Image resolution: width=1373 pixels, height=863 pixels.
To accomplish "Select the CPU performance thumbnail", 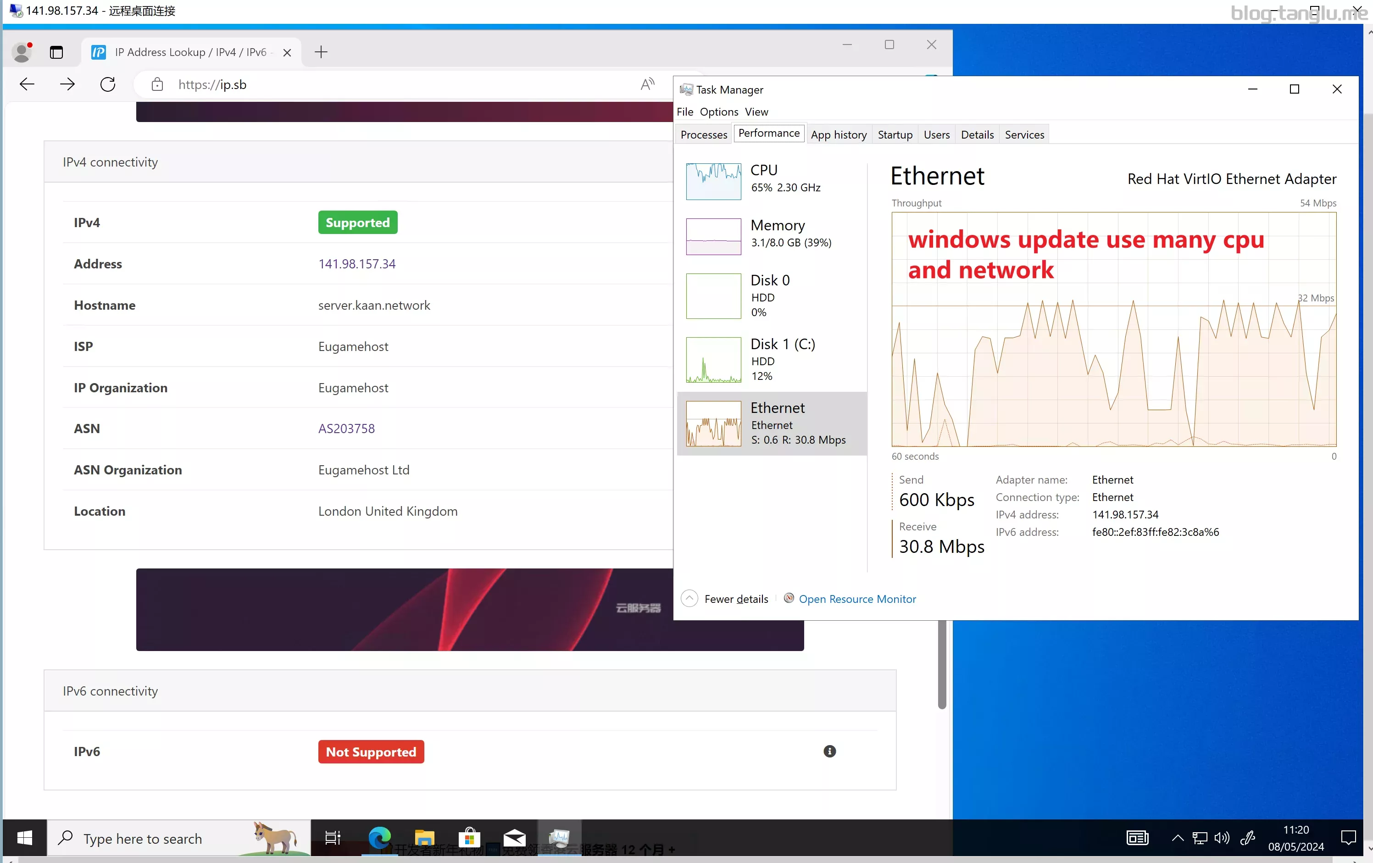I will (714, 181).
